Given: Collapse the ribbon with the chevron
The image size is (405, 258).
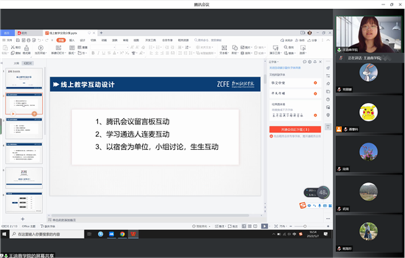Looking at the screenshot, I should pos(328,40).
